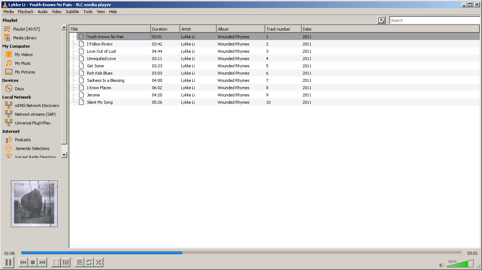482x270 pixels.
Task: Toggle fullscreen video mode
Action: [56, 262]
